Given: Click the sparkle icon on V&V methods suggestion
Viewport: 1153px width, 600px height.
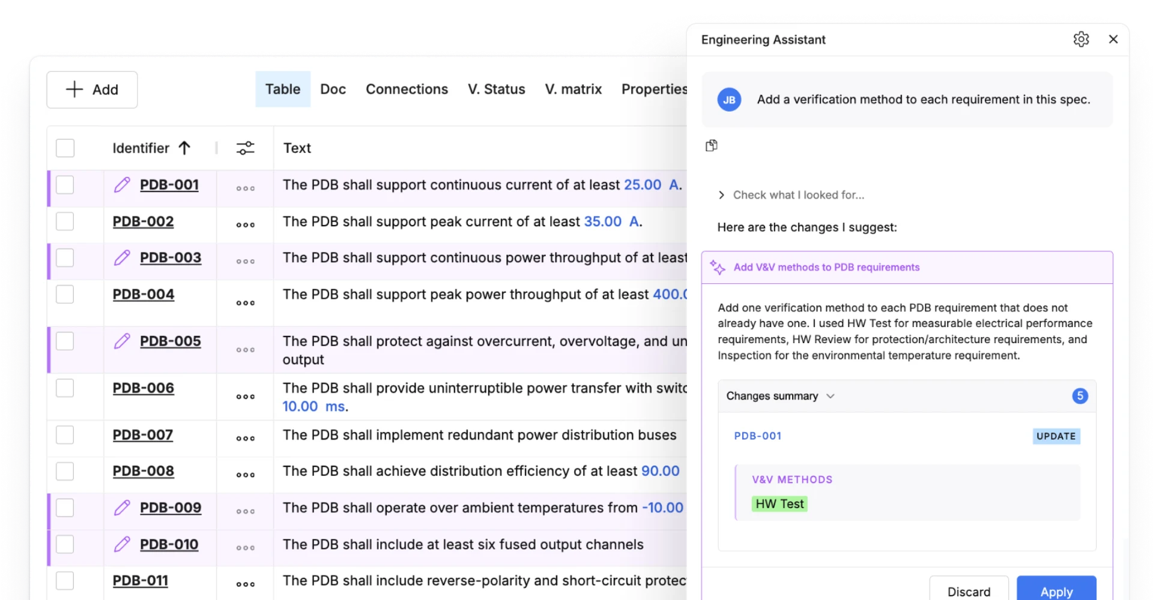Looking at the screenshot, I should (718, 267).
